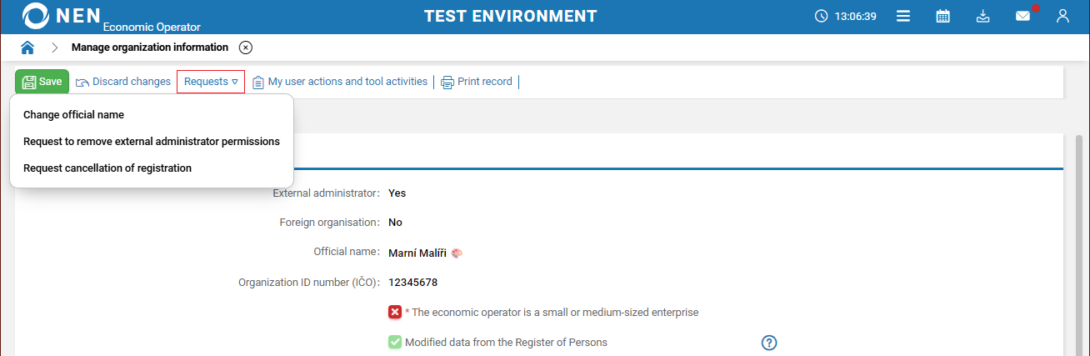Screen dimensions: 1090x356
Task: Choose Request to remove external administrator permissions
Action: 152,142
